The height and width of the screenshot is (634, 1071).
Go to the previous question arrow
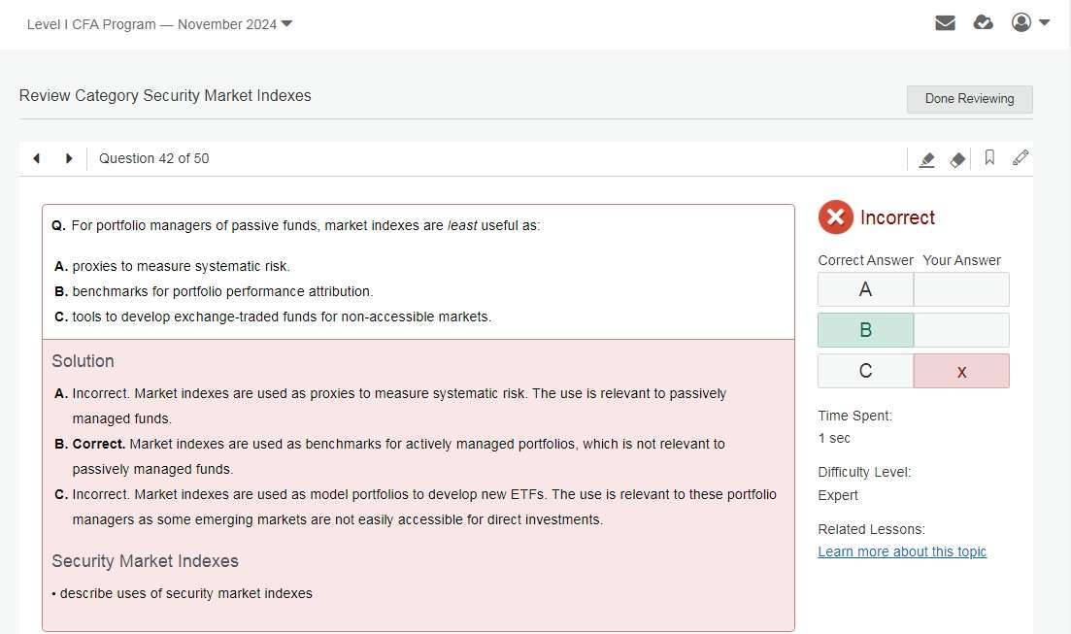37,158
